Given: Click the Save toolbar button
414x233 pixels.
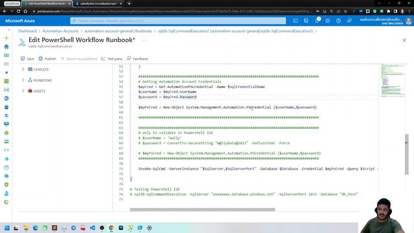Looking at the screenshot, I should pos(27,59).
